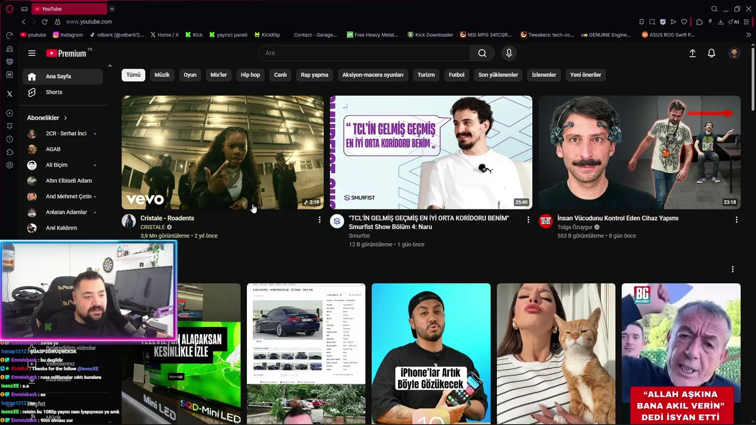Image resolution: width=756 pixels, height=425 pixels.
Task: Open the iPhone'lar Artık Böyle Gözükecek short
Action: coord(431,354)
